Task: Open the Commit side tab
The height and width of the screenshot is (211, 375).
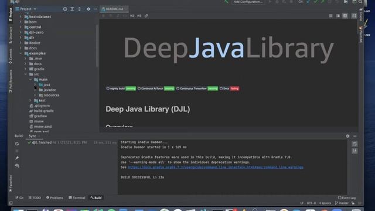Action: point(11,56)
